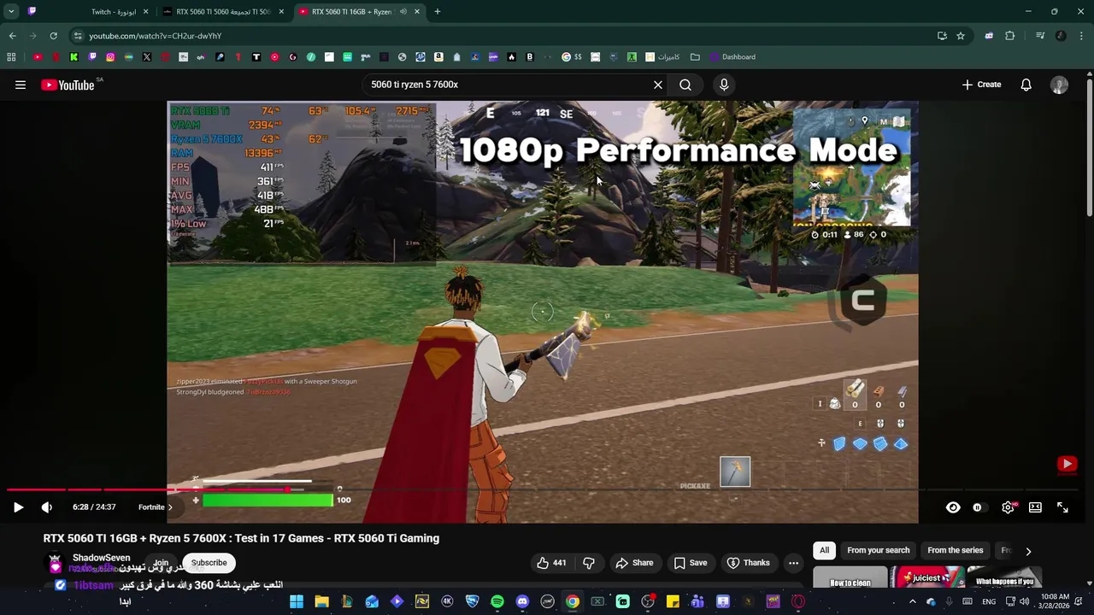Open Sticky Notes from the taskbar

pos(673,602)
